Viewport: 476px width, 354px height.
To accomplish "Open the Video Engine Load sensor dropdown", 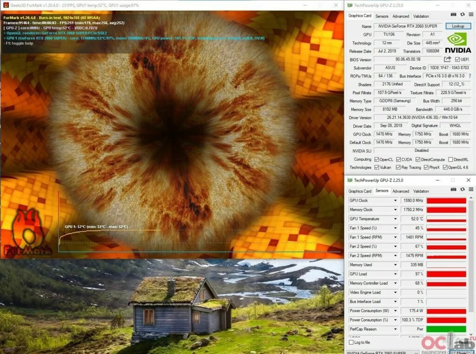I will pos(395,292).
